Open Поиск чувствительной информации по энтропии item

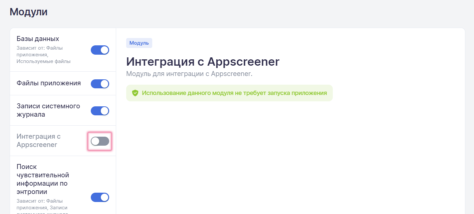[43, 179]
